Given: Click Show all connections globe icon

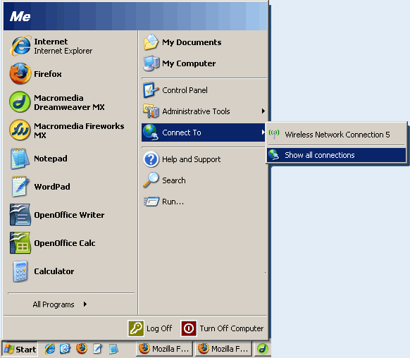Looking at the screenshot, I should (274, 155).
